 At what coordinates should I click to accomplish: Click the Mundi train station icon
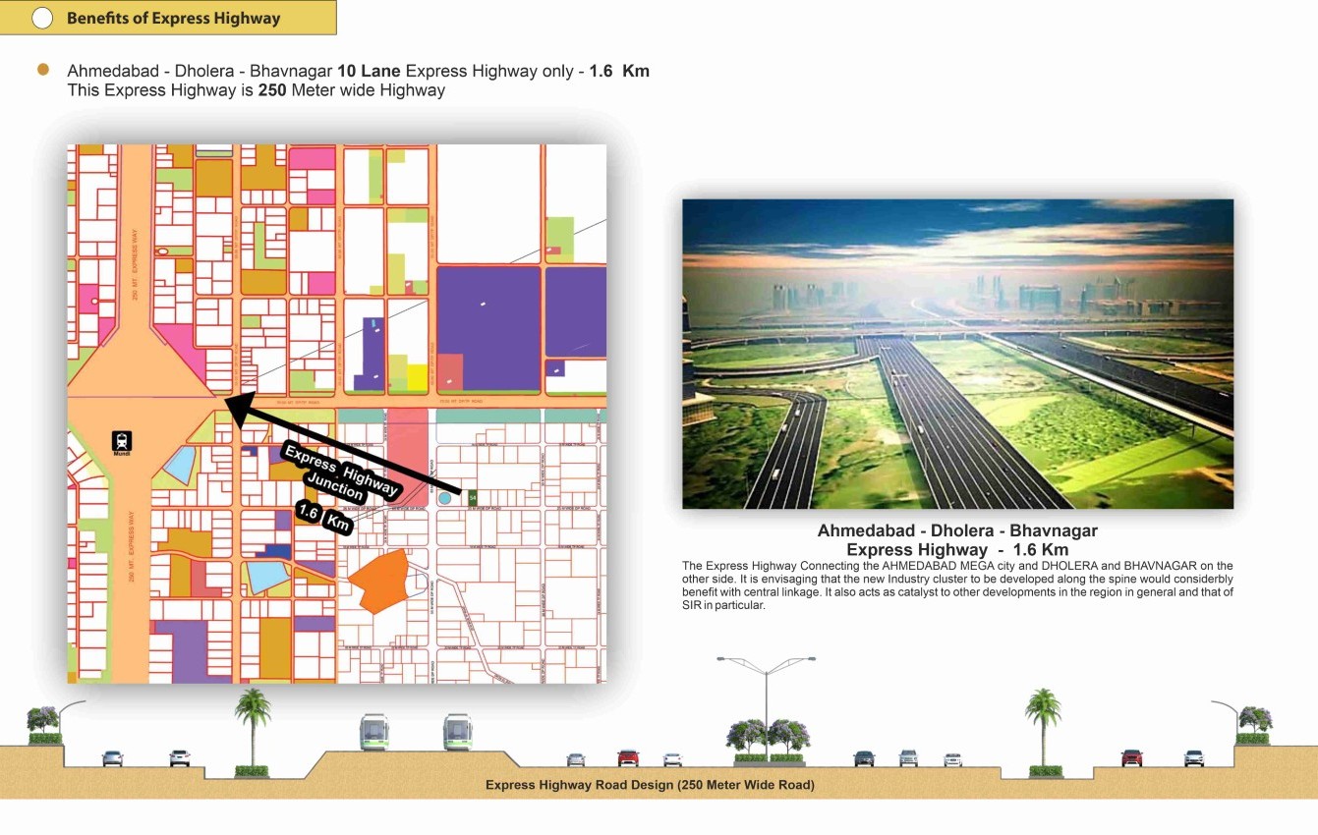[121, 442]
